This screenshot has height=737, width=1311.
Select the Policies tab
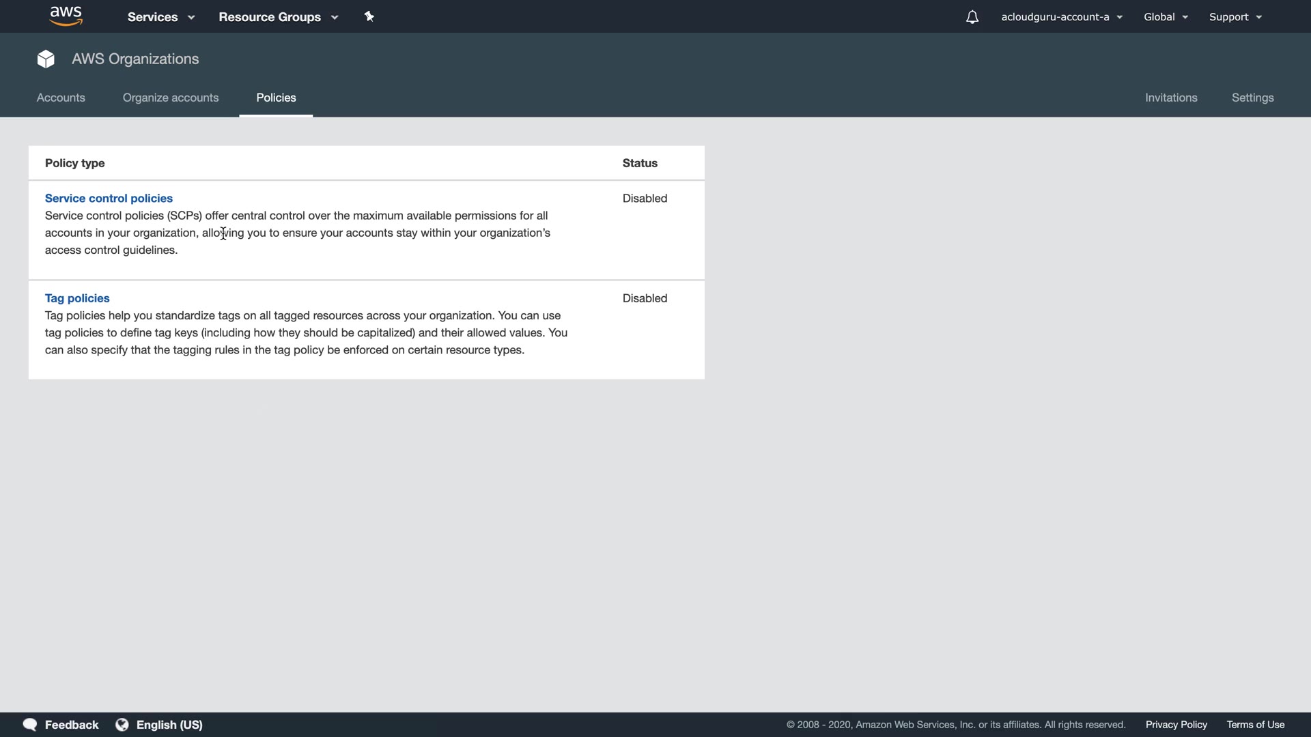click(x=276, y=98)
